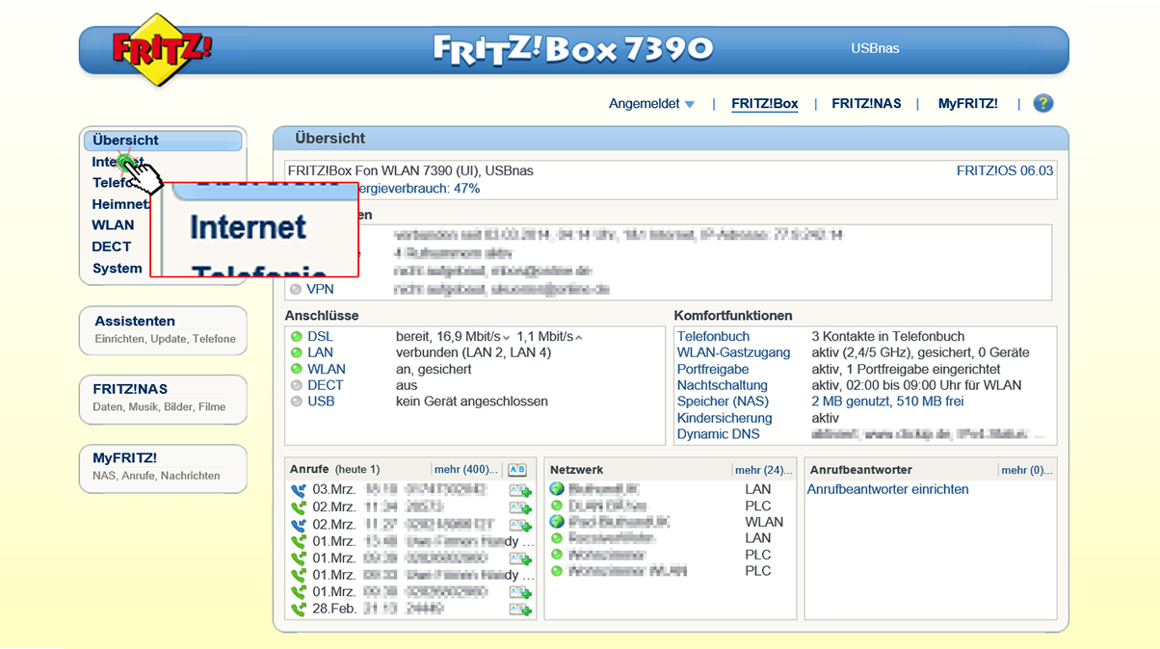The image size is (1160, 649).
Task: Click the text 'bereit, 16,9 Mbit/s'
Action: click(x=448, y=337)
